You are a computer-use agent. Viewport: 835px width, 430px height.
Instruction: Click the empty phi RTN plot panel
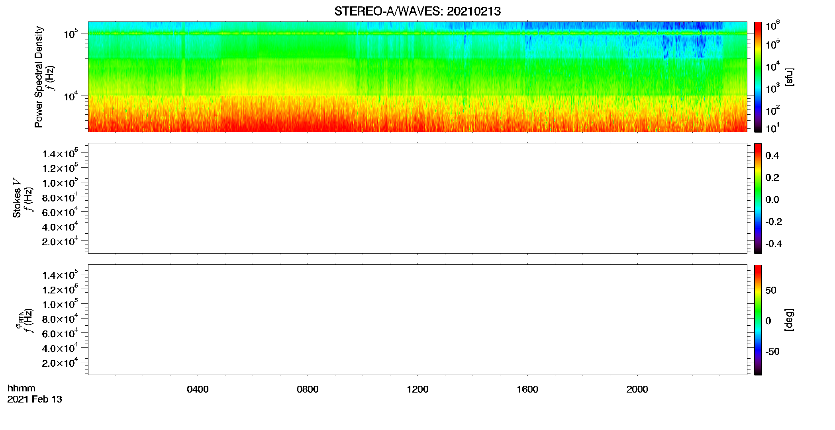point(417,320)
